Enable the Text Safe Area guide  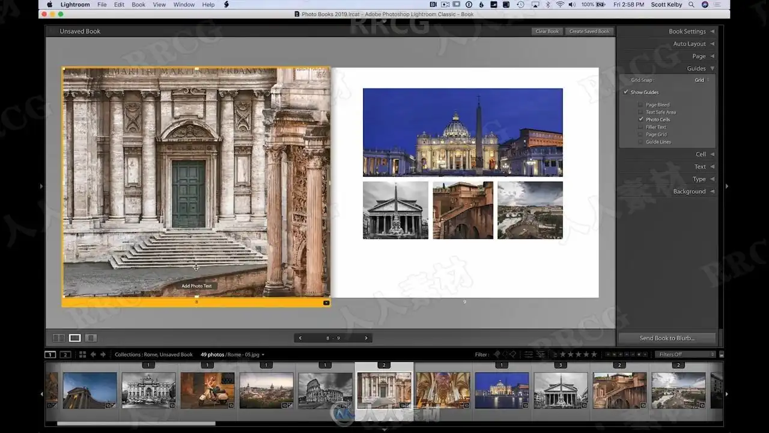coord(640,112)
